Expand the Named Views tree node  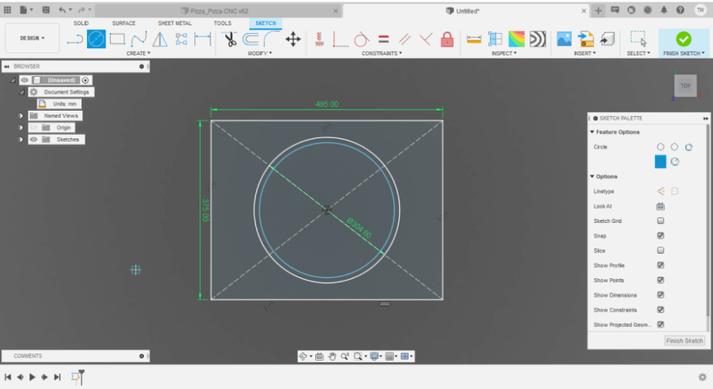[x=21, y=115]
